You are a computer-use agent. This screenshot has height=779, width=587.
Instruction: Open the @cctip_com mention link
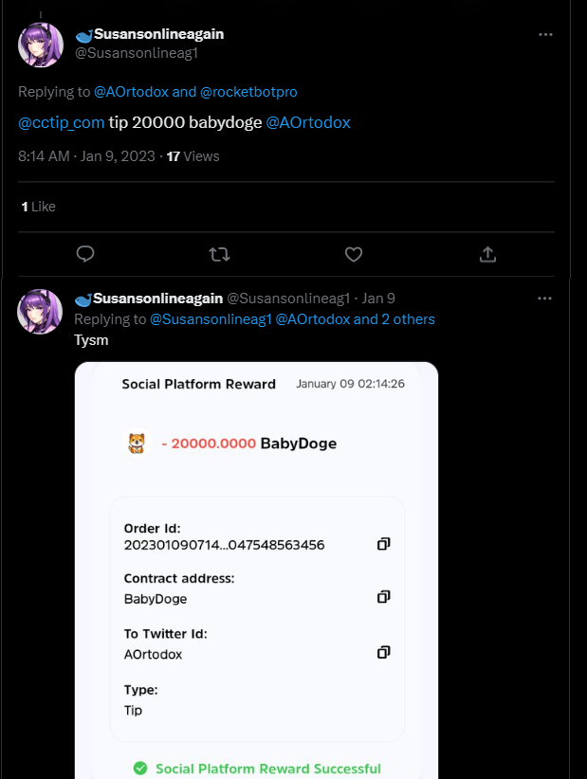tap(61, 122)
